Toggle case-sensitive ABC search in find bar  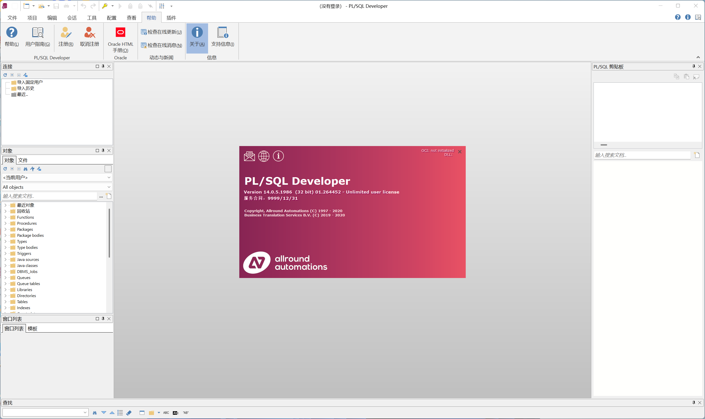(166, 412)
